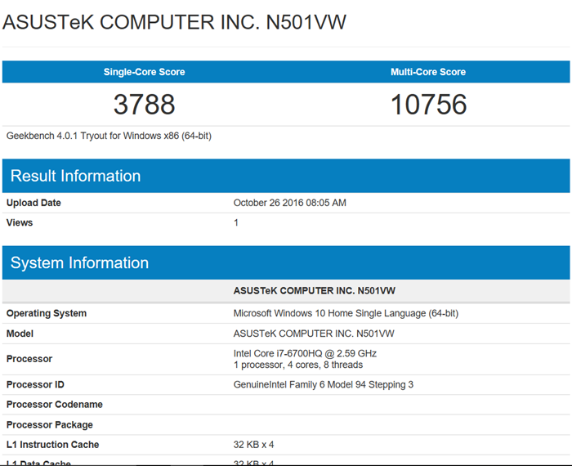Click the Processor Codename label
The image size is (572, 466).
pos(55,405)
